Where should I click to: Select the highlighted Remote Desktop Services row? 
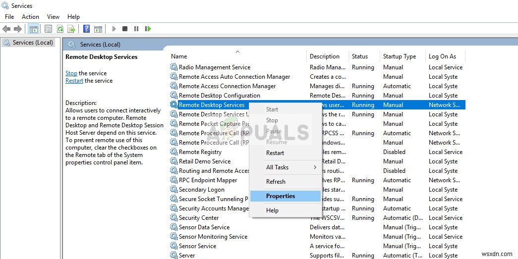[x=317, y=105]
